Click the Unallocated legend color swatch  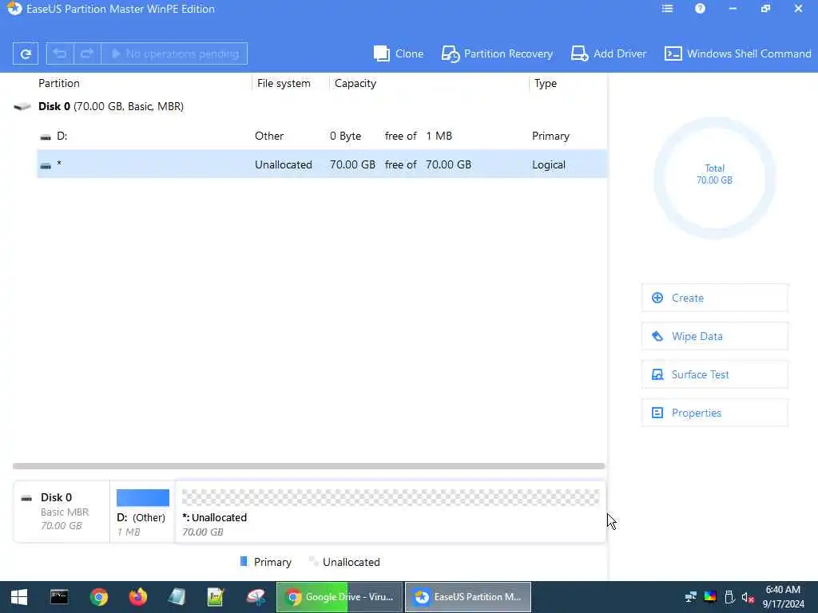tap(313, 561)
